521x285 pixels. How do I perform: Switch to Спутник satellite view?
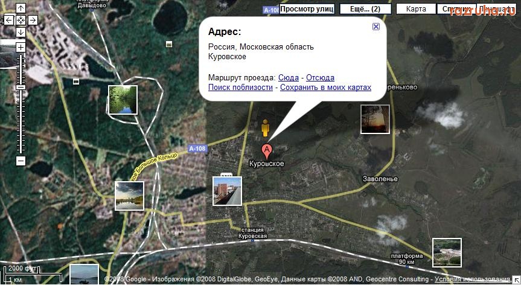click(456, 9)
